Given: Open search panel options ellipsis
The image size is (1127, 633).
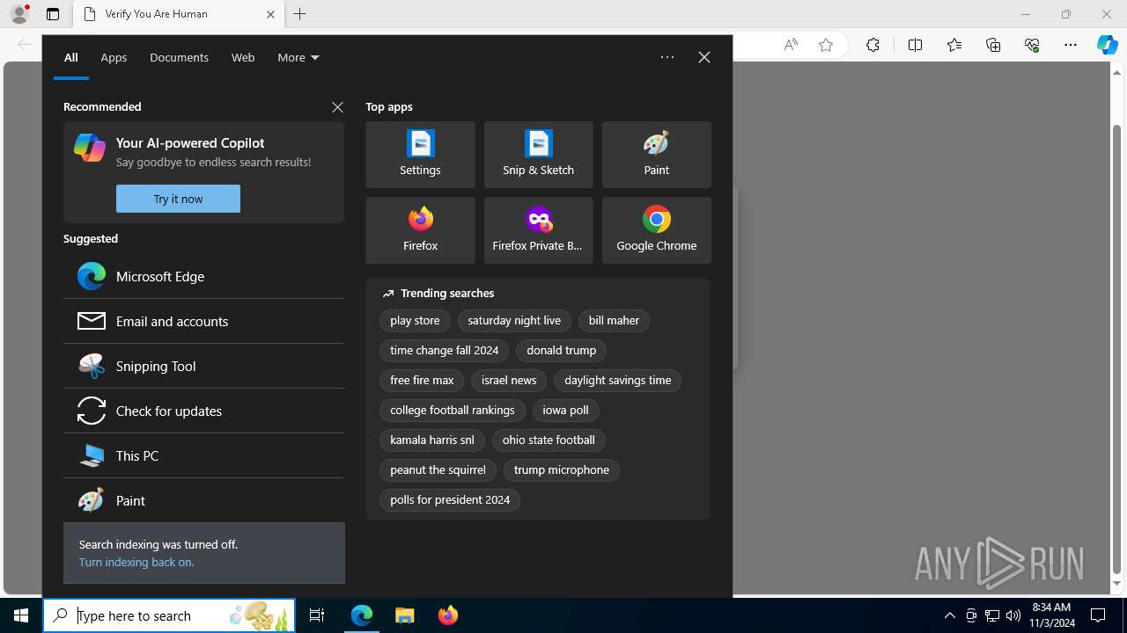Looking at the screenshot, I should point(667,57).
